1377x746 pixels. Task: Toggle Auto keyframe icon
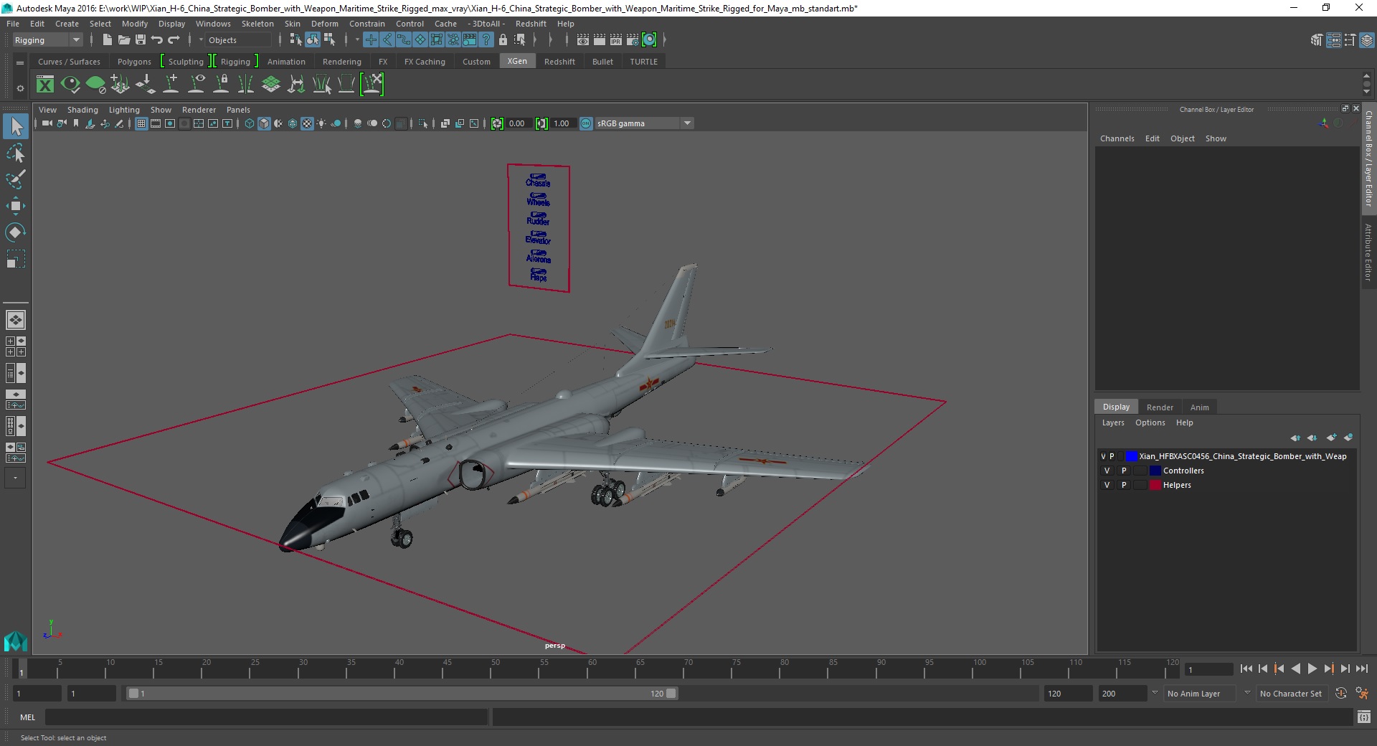pyautogui.click(x=1340, y=694)
